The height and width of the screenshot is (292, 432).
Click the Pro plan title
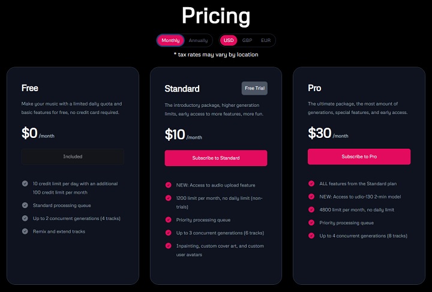pos(314,88)
